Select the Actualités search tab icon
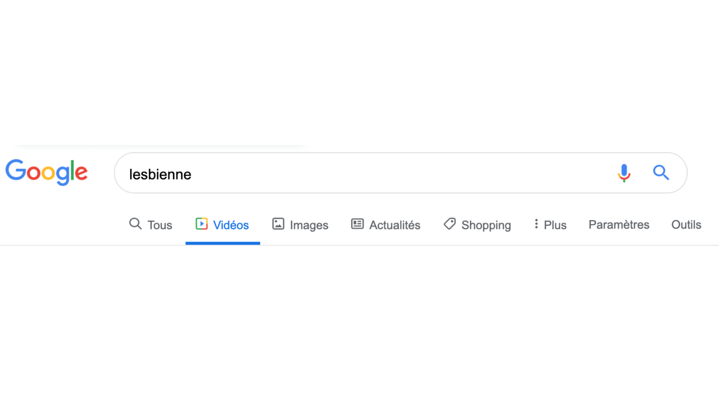This screenshot has height=404, width=719. [x=357, y=224]
